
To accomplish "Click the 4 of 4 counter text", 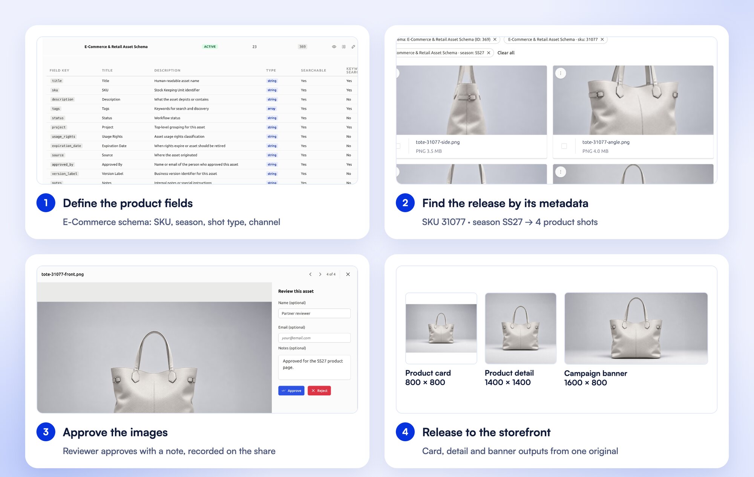I will (x=331, y=274).
